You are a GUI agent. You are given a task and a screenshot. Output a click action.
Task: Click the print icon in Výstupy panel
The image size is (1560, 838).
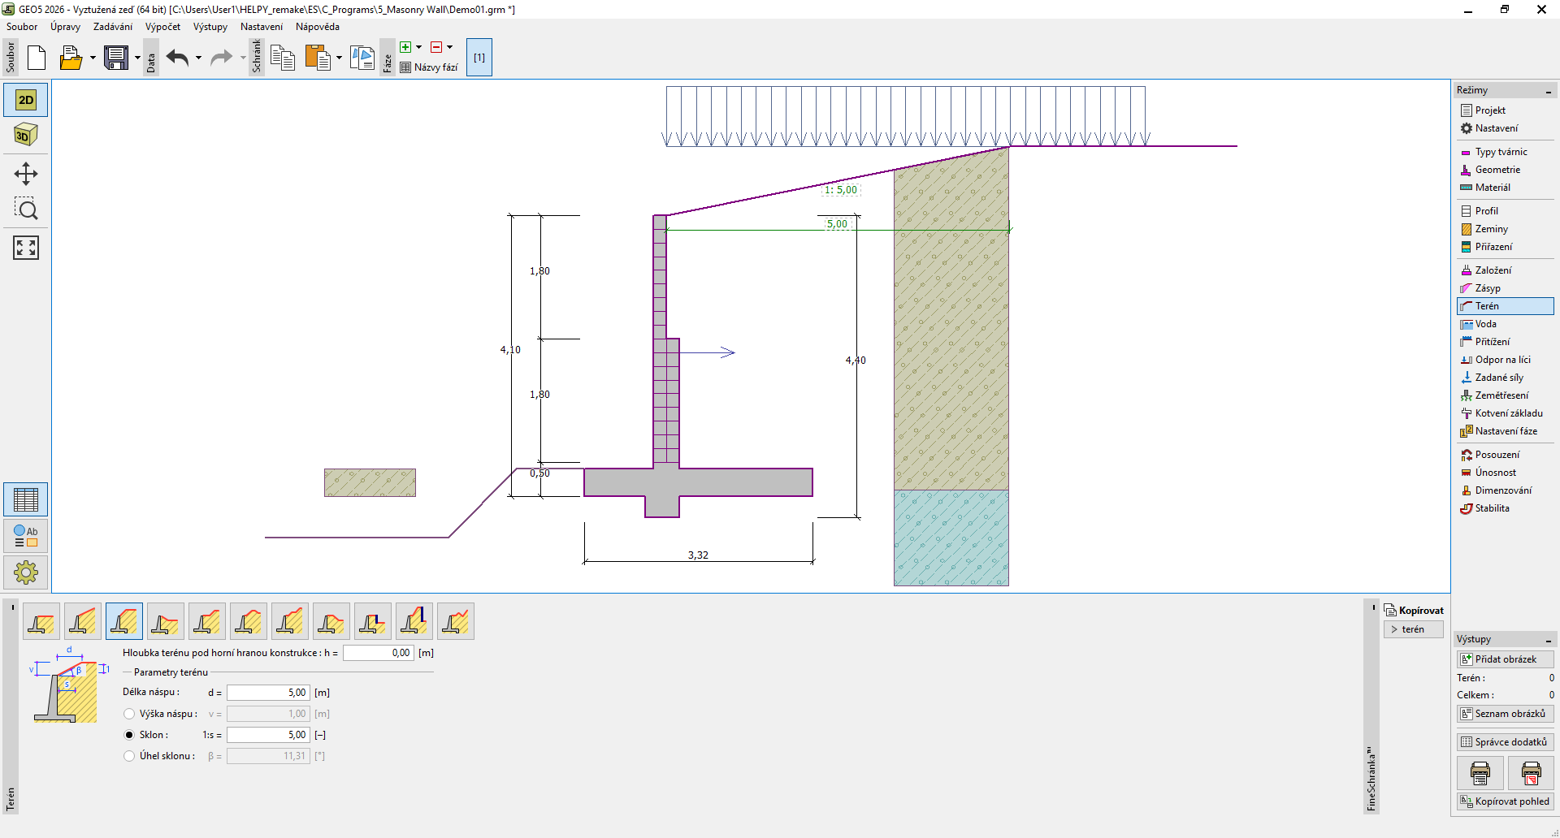[1480, 773]
